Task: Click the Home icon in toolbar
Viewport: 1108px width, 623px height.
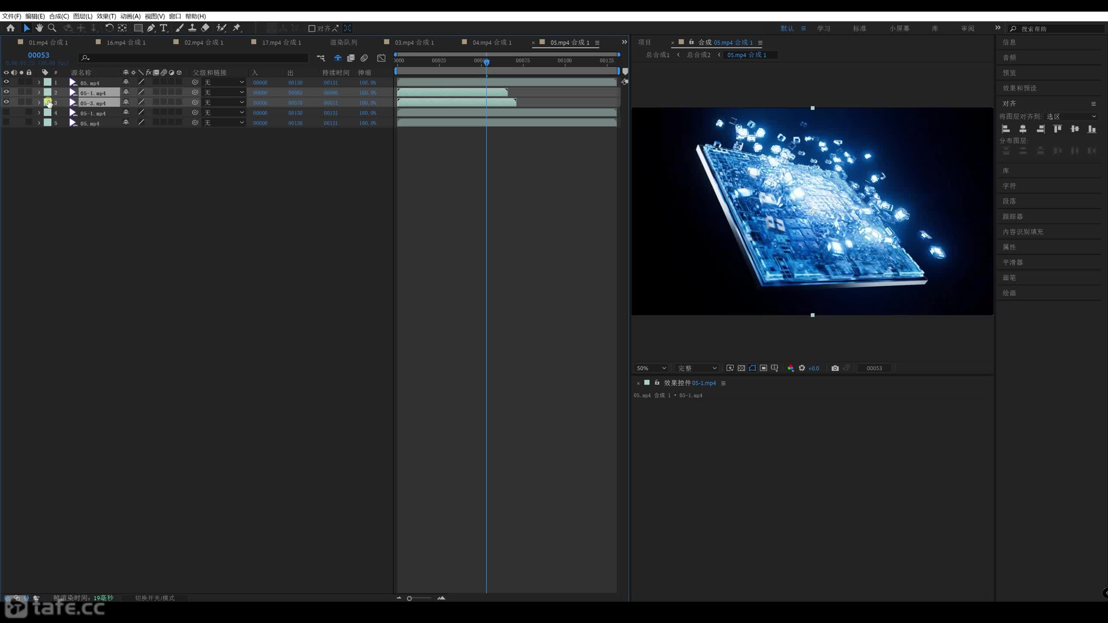Action: point(10,28)
